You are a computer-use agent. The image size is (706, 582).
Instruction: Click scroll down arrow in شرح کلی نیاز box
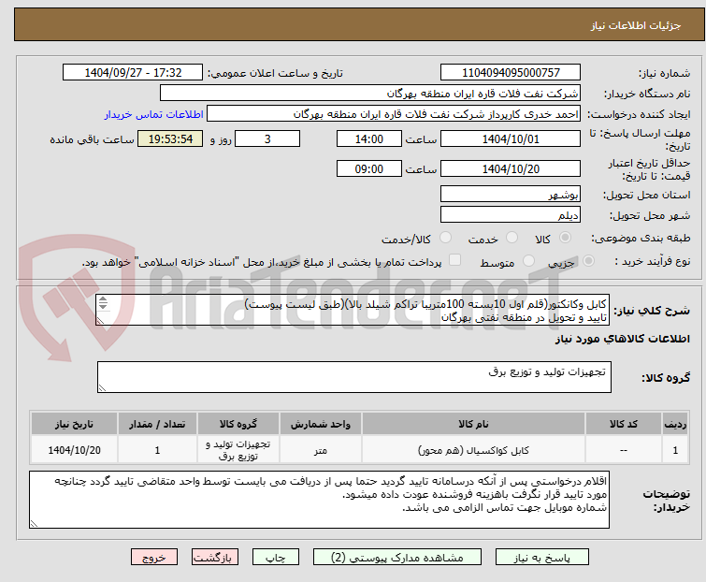click(103, 306)
